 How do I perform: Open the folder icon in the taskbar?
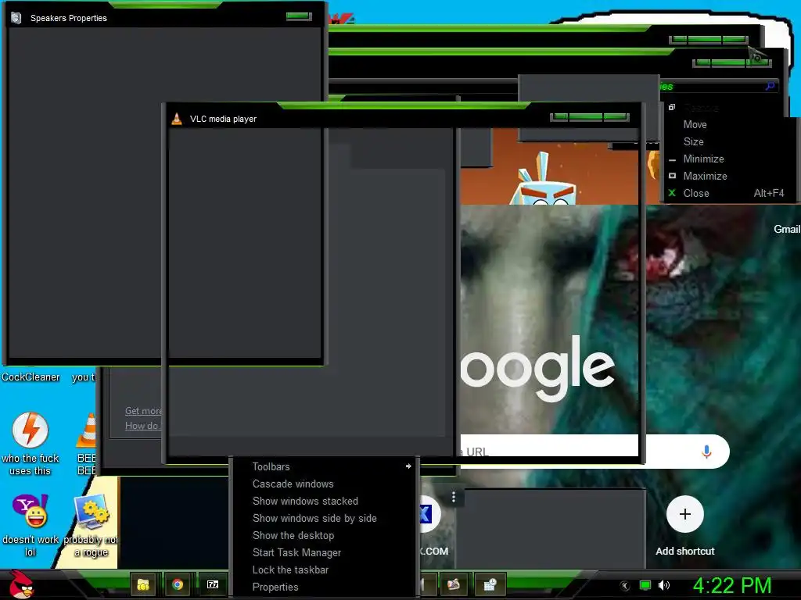(x=143, y=584)
